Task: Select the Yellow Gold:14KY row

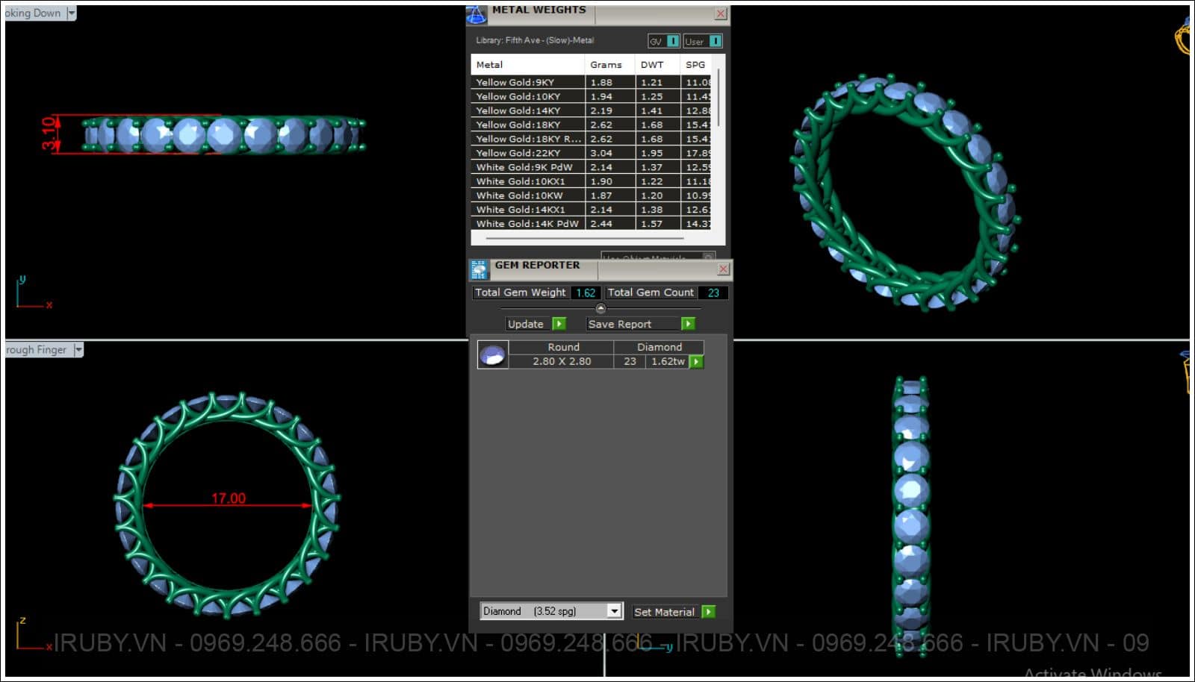Action: tap(591, 110)
